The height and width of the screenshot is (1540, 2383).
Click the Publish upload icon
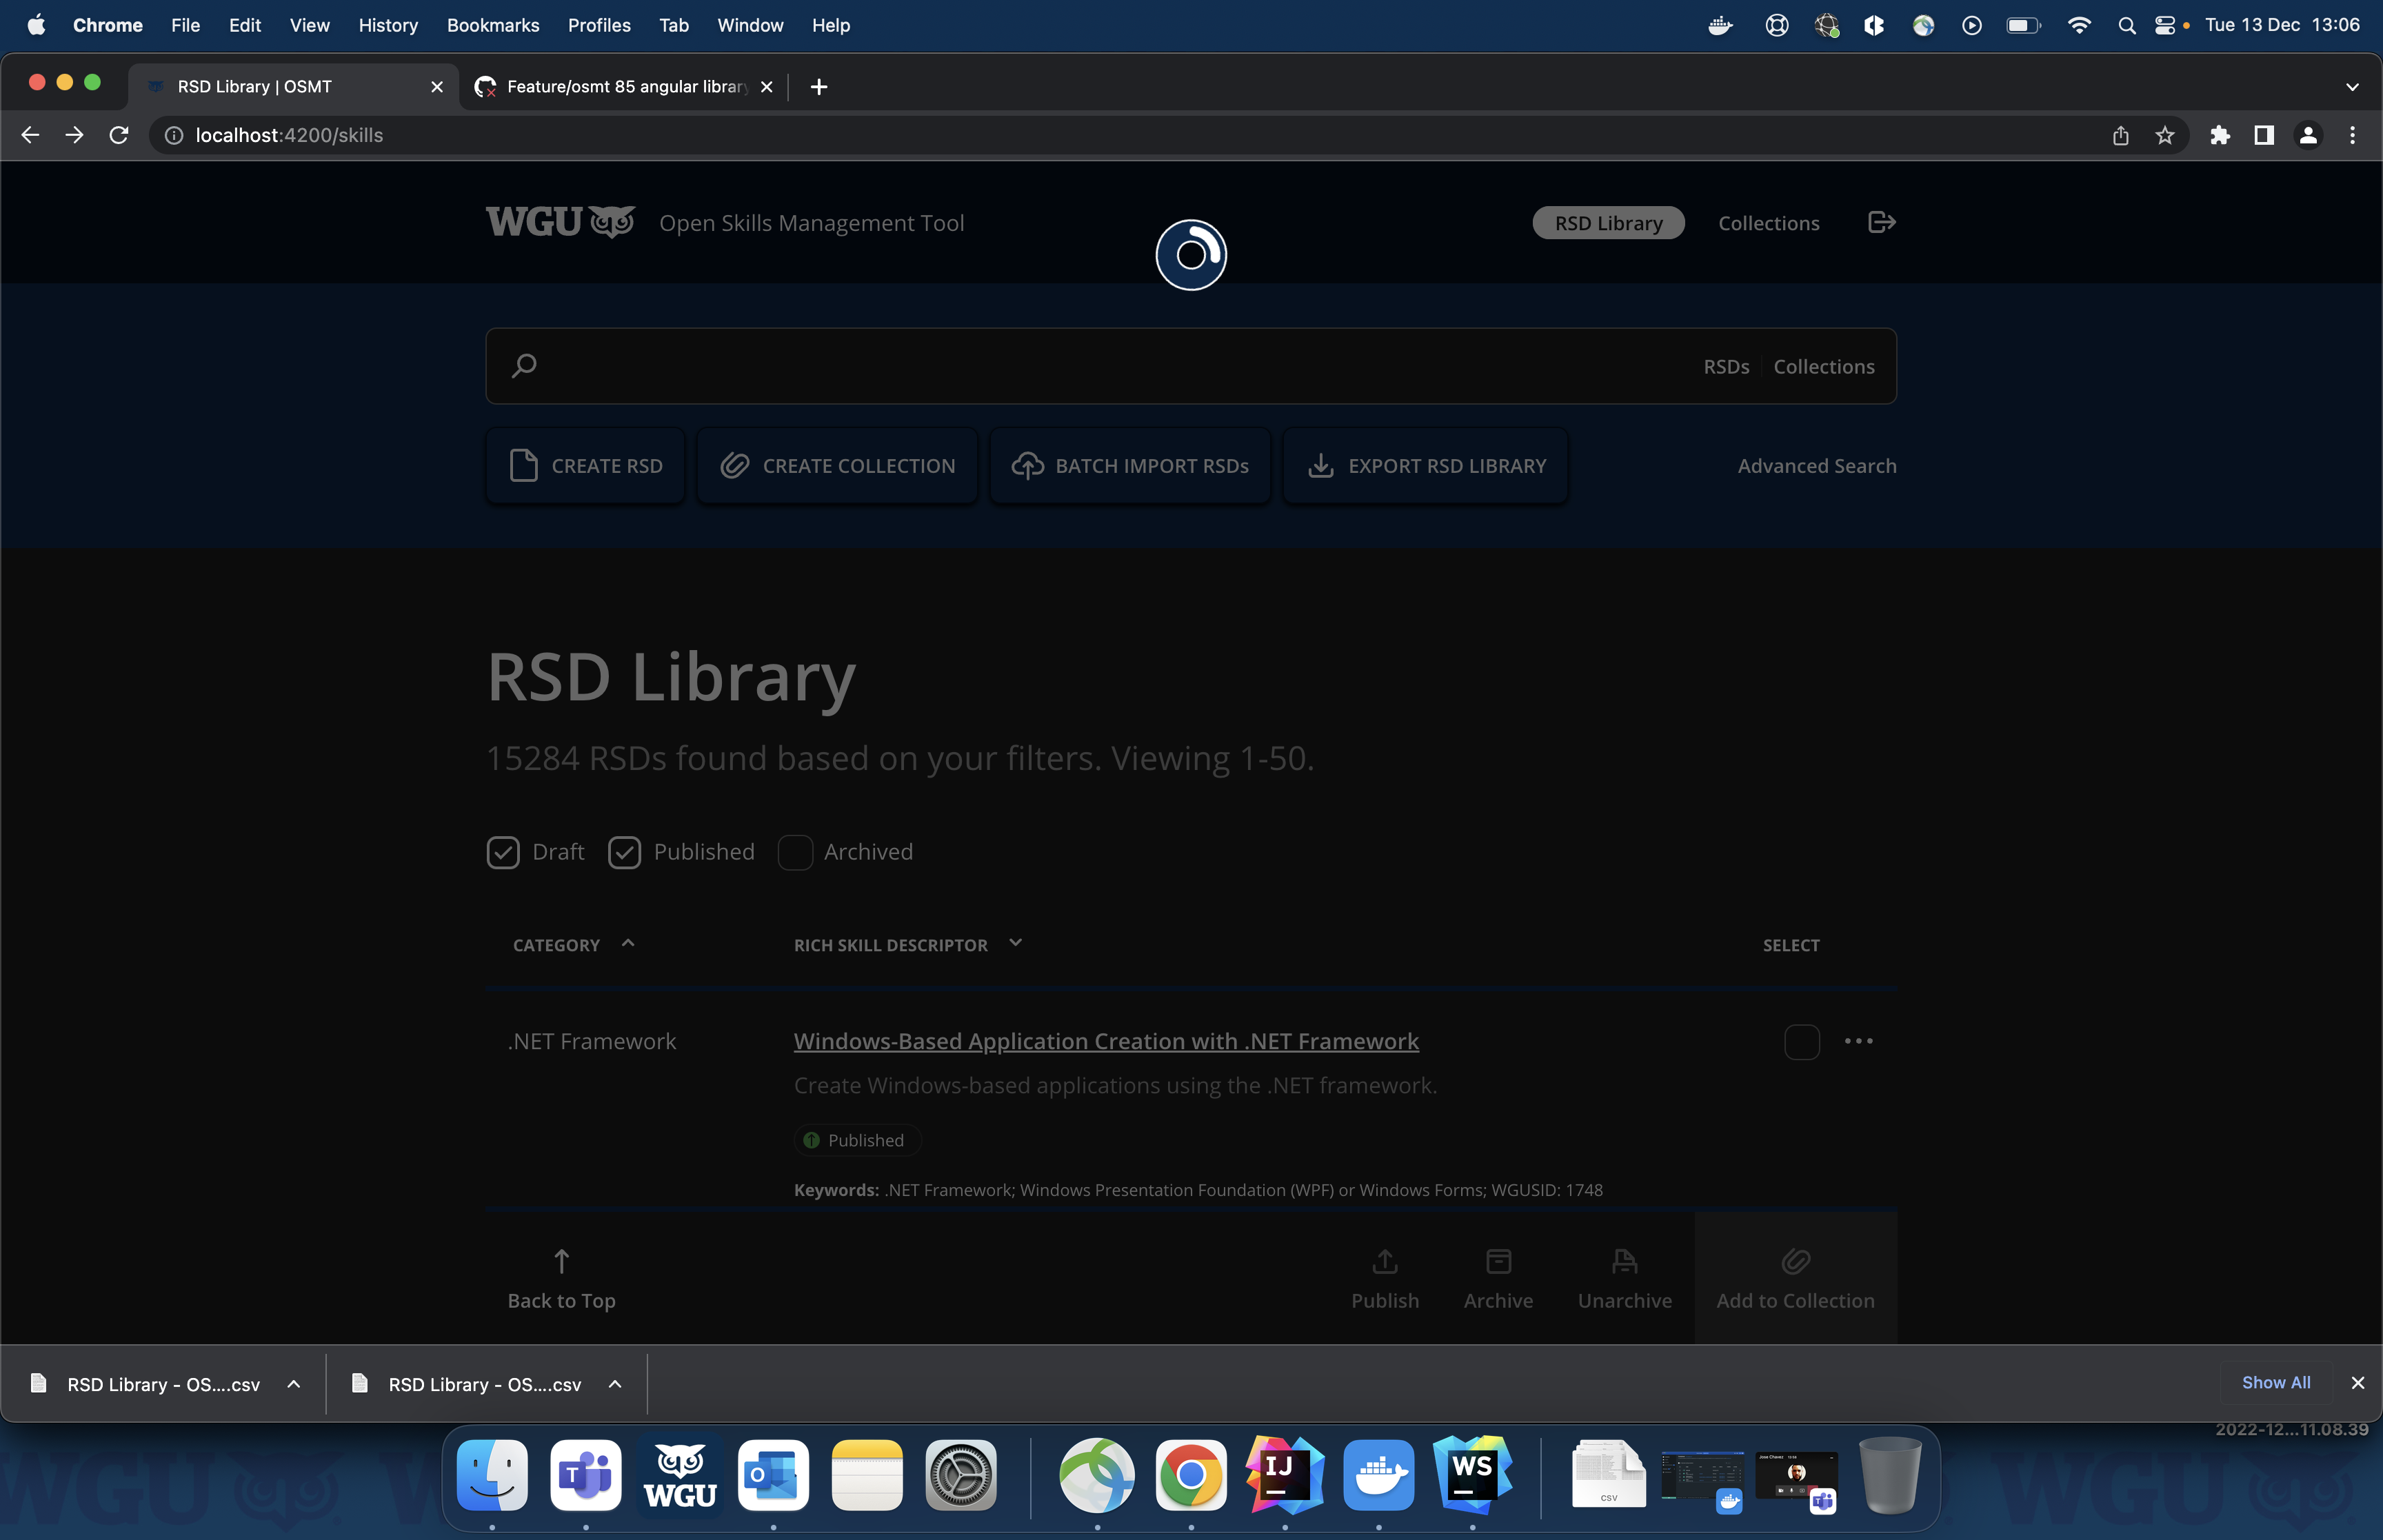click(1384, 1261)
